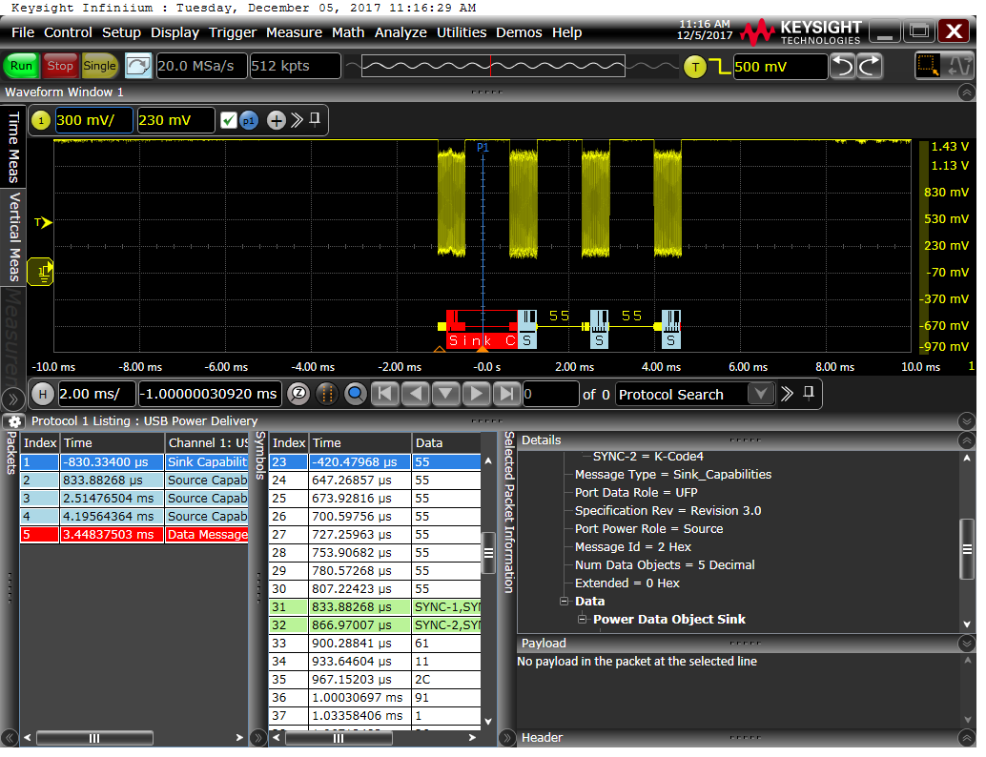Click the markers dotted-lines icon
The width and height of the screenshot is (986, 757).
(x=327, y=395)
